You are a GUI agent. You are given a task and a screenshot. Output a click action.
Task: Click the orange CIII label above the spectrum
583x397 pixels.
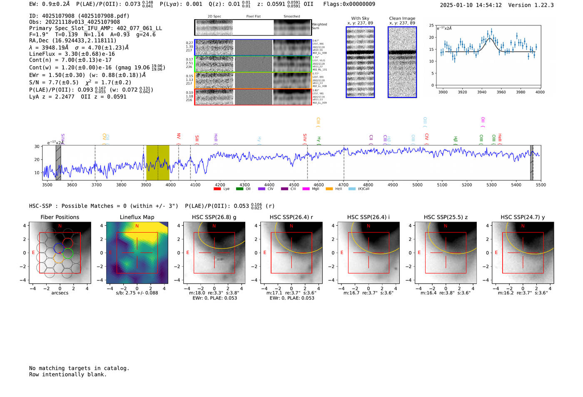[x=318, y=121]
